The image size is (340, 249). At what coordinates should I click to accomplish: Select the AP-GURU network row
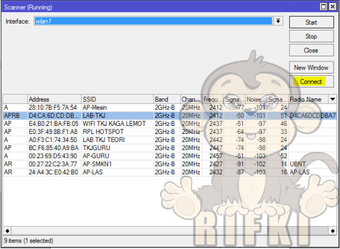click(x=170, y=156)
